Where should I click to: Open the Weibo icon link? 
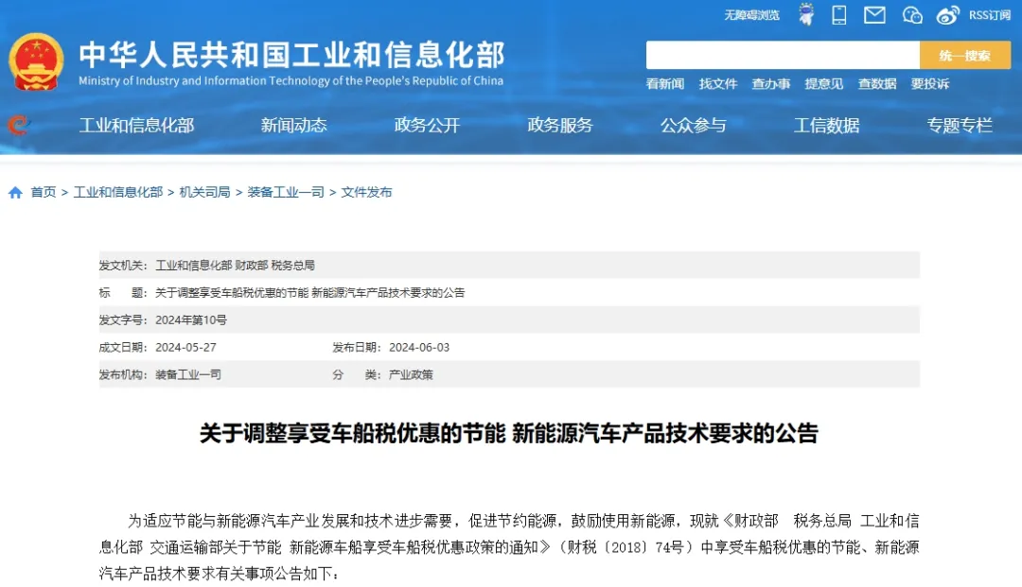click(x=947, y=14)
